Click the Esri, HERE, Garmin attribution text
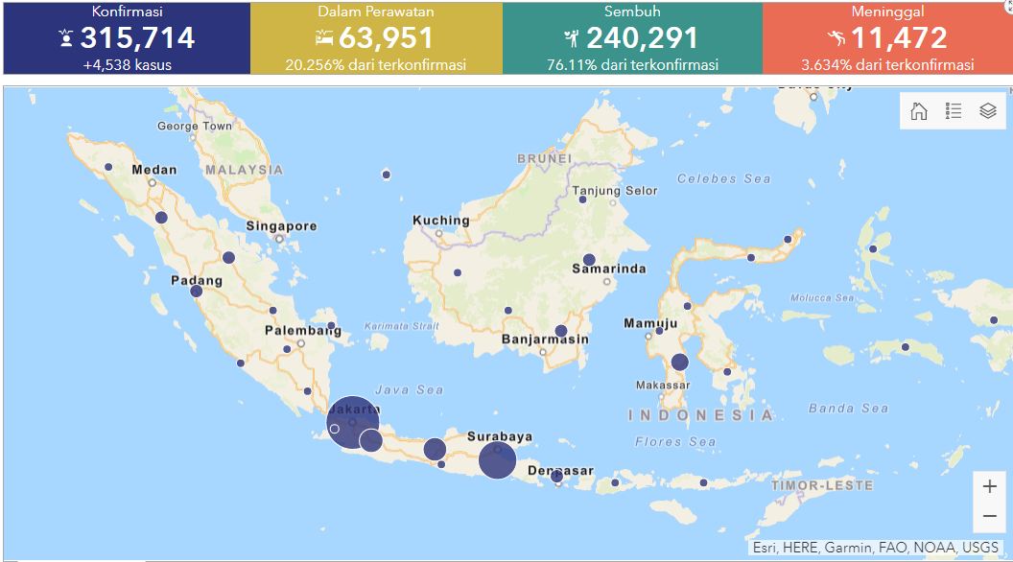 (x=876, y=548)
